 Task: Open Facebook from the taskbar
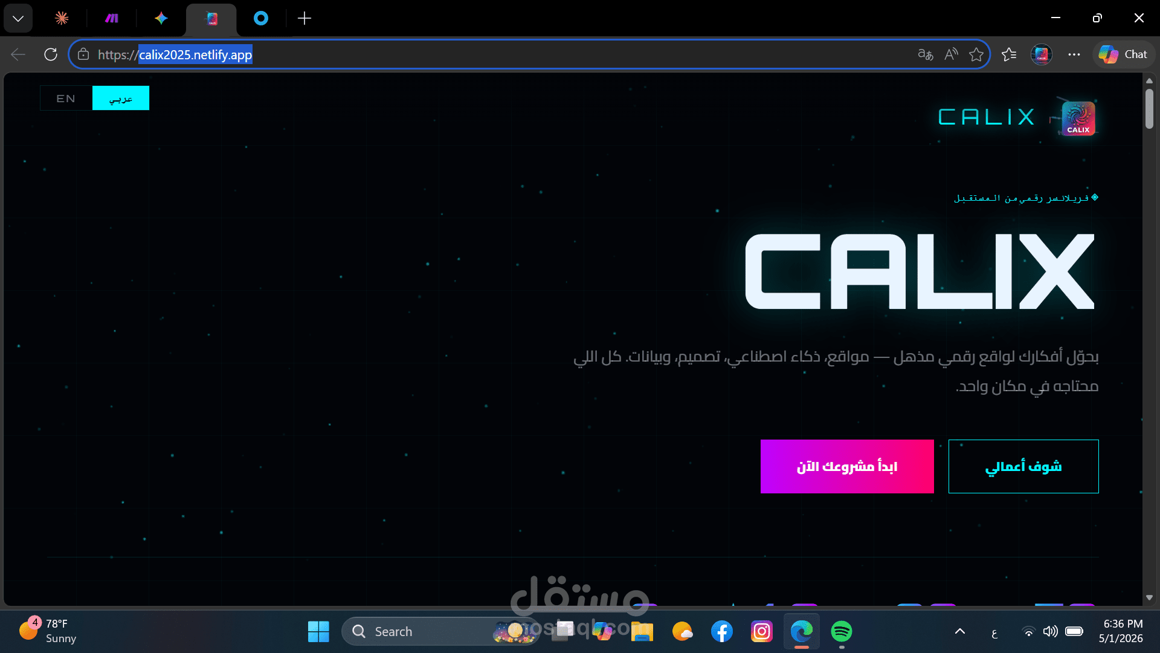tap(722, 631)
